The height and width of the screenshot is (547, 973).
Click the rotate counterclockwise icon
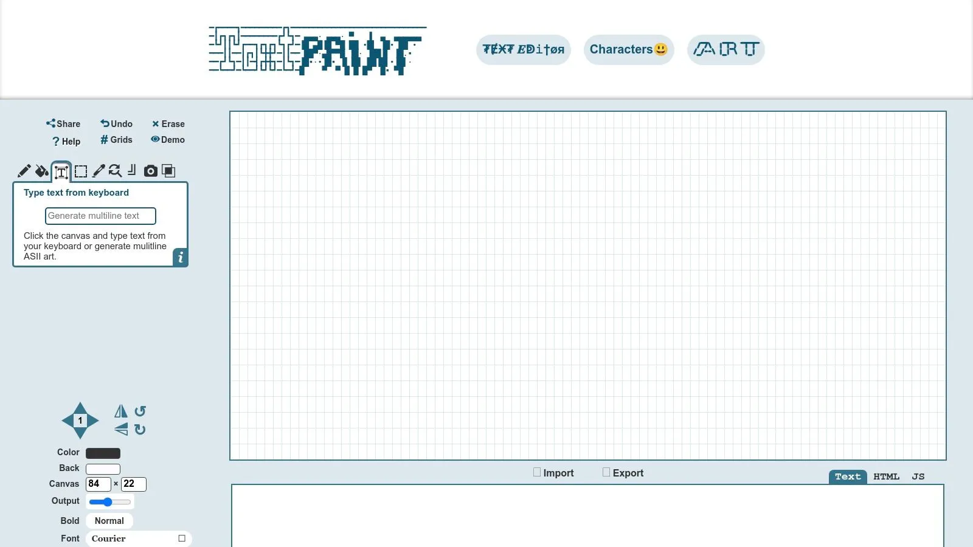pos(139,411)
